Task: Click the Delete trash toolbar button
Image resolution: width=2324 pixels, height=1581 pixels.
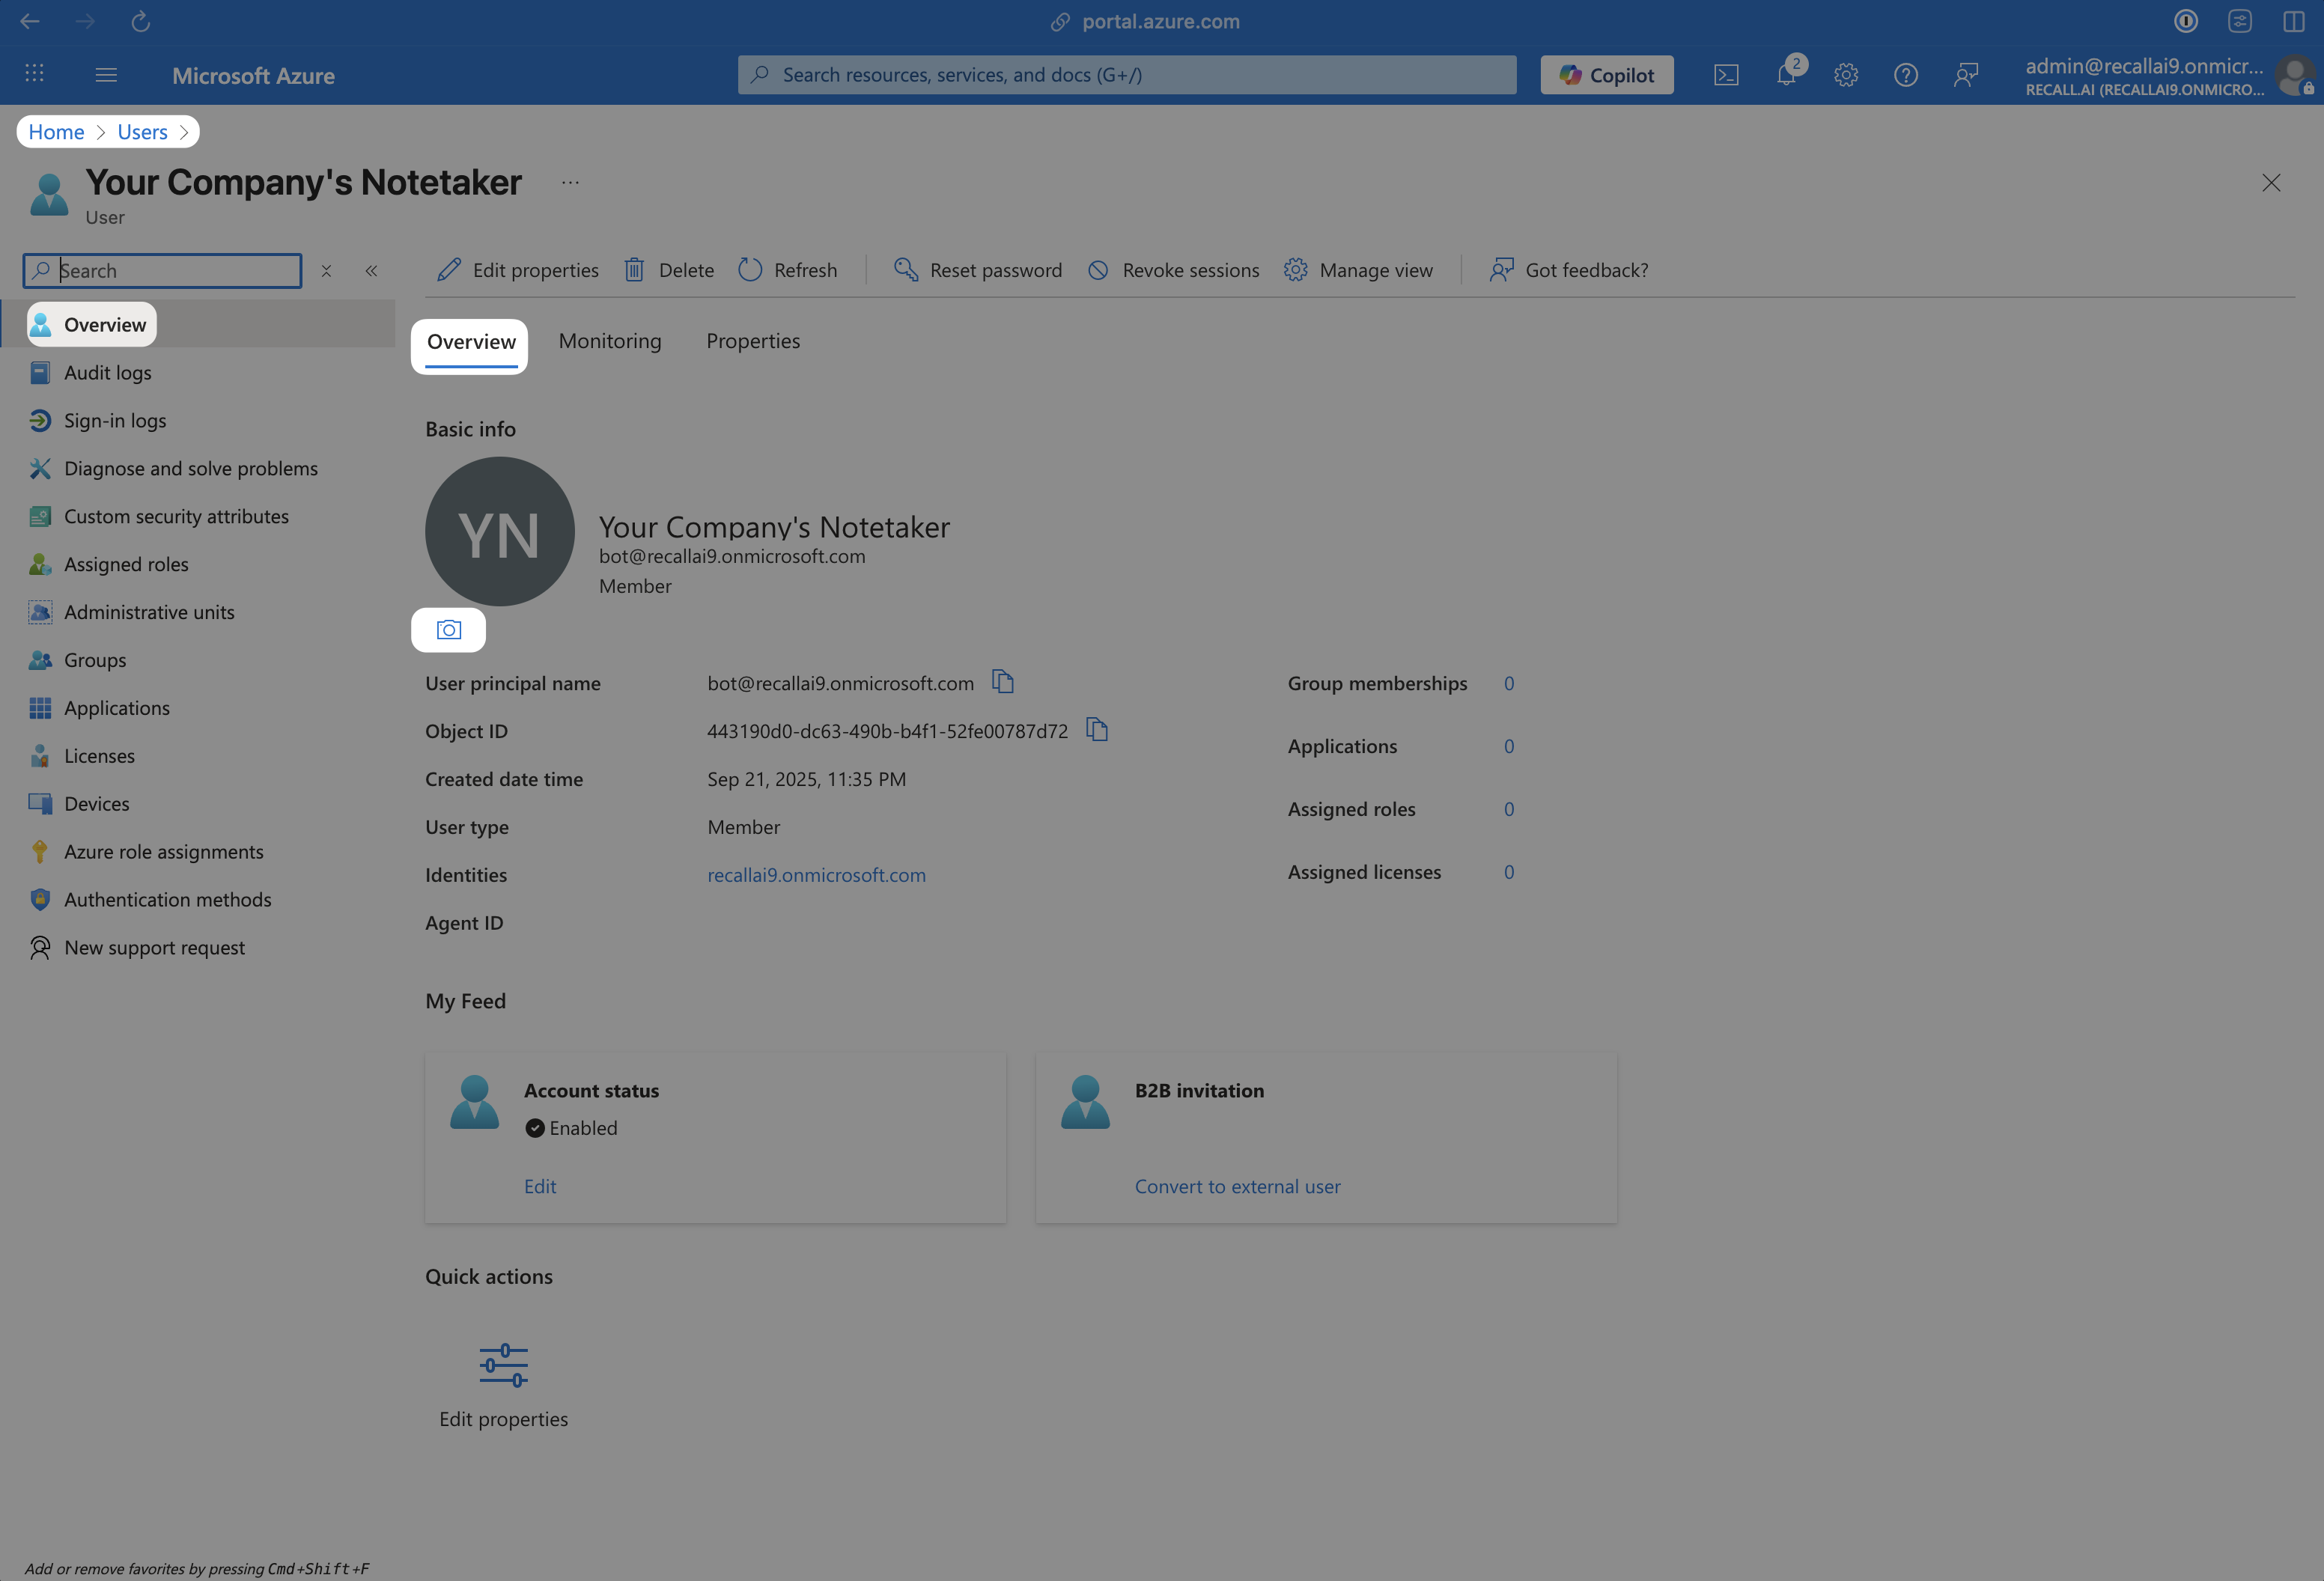Action: (669, 270)
